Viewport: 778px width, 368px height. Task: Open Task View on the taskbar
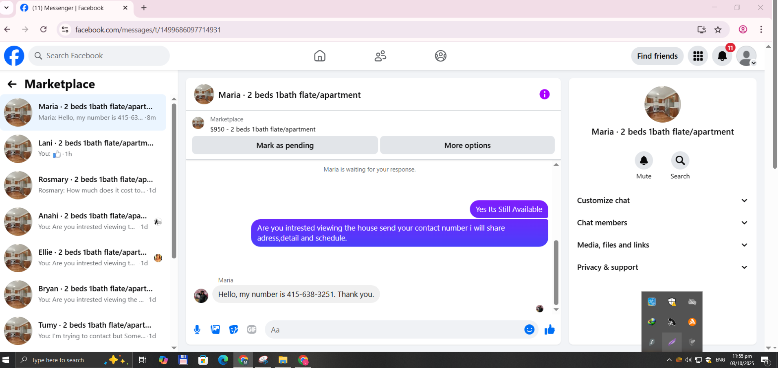pyautogui.click(x=143, y=360)
